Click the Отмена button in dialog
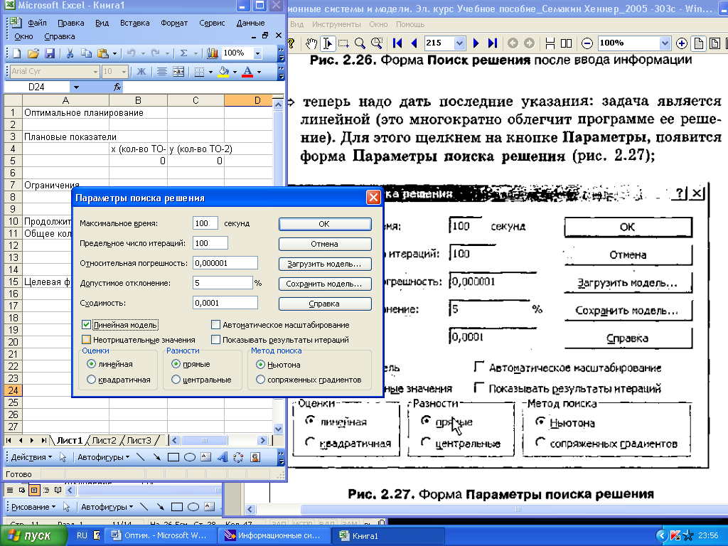The image size is (728, 546). pos(325,244)
